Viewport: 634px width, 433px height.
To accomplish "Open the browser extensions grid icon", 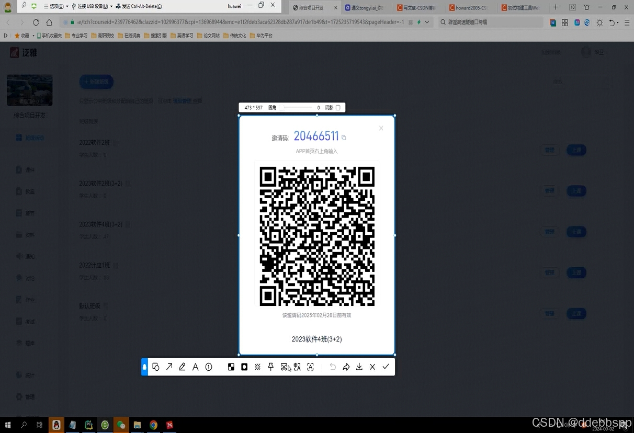I will tap(565, 22).
